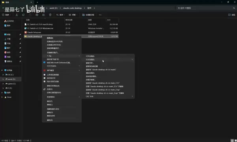The image size is (237, 142).
Task: Open the Videos quick access folder
Action: [x=8, y=57]
